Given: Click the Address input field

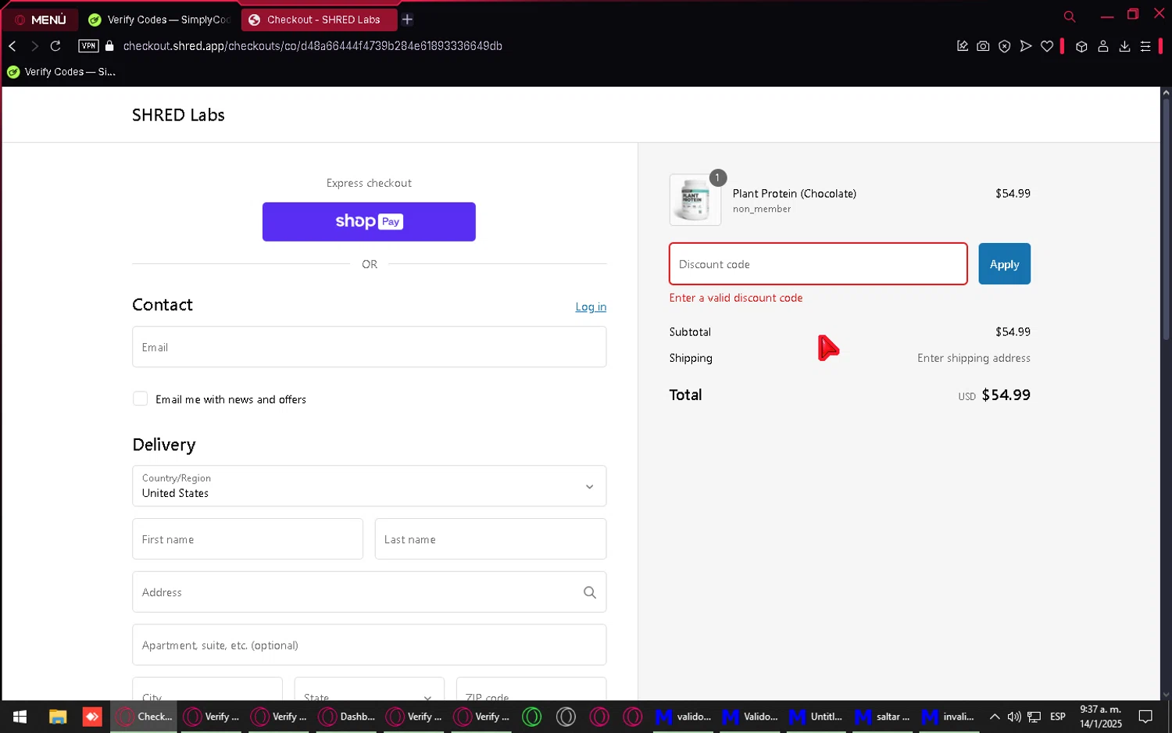Looking at the screenshot, I should [369, 592].
